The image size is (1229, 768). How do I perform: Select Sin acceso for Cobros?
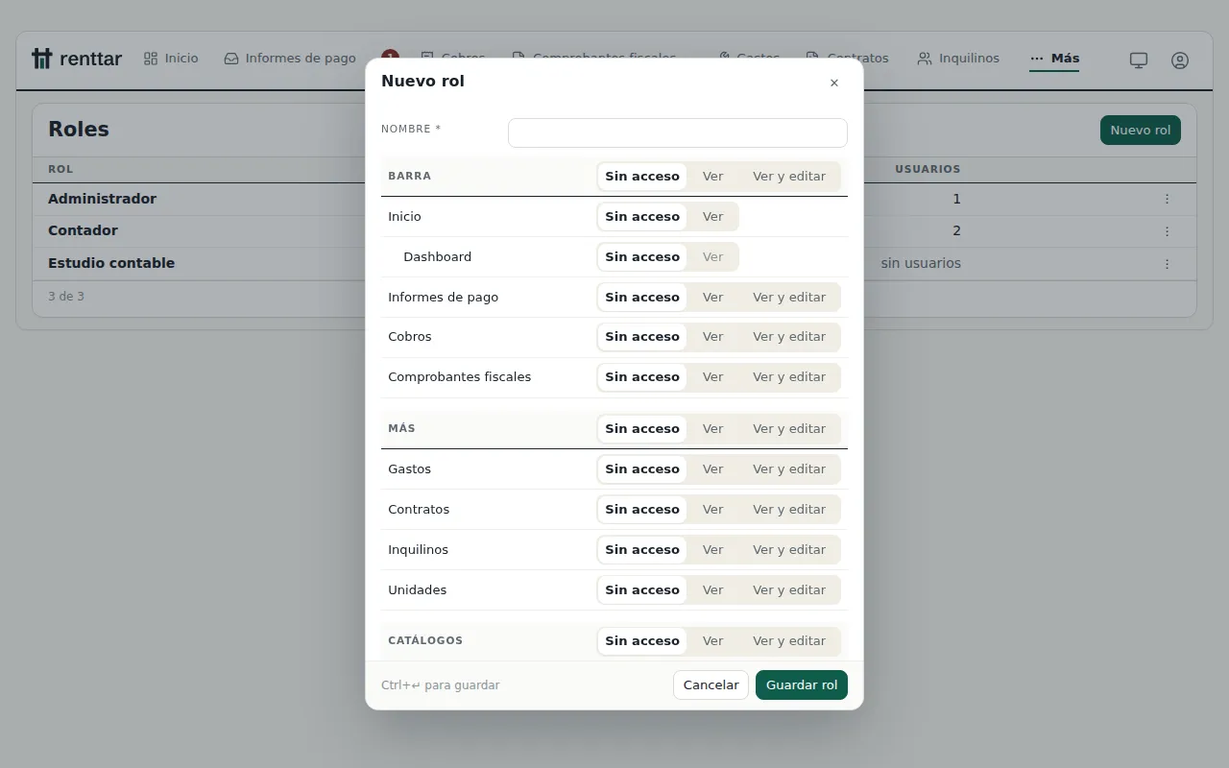642,337
